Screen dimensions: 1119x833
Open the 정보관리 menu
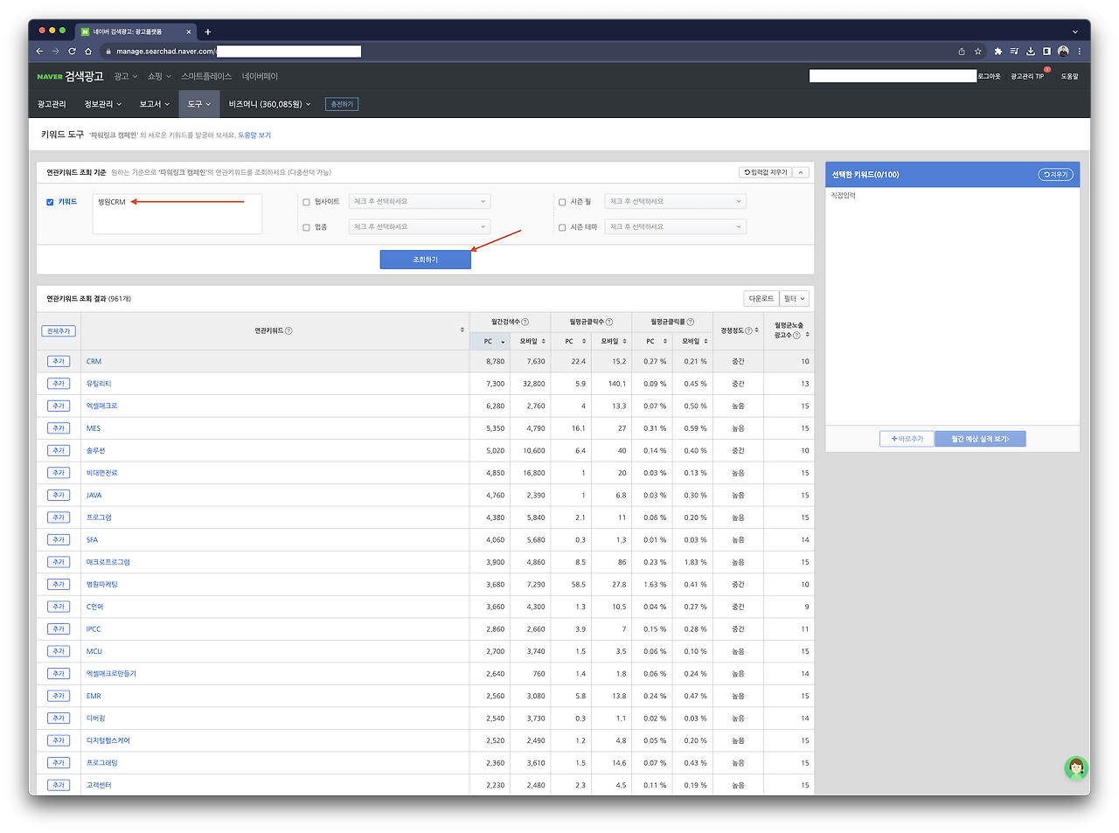coord(102,104)
